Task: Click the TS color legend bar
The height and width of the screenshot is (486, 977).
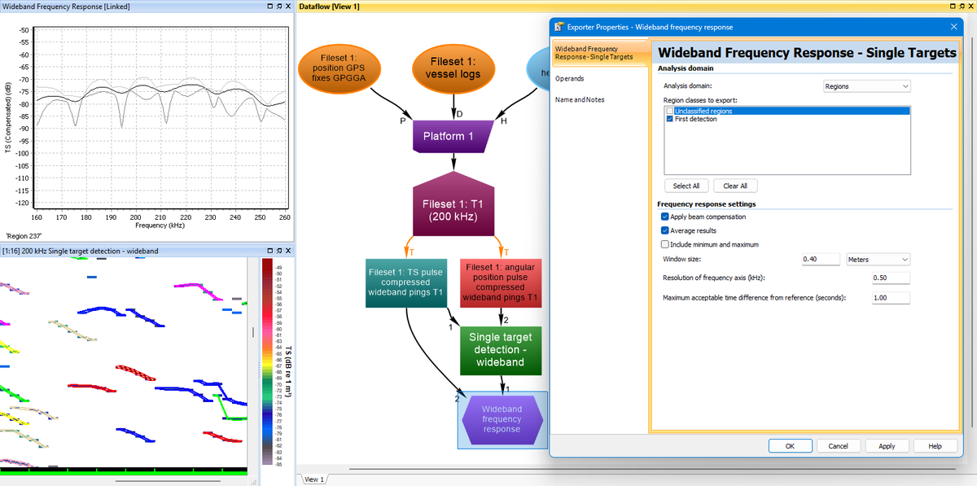Action: click(x=268, y=361)
